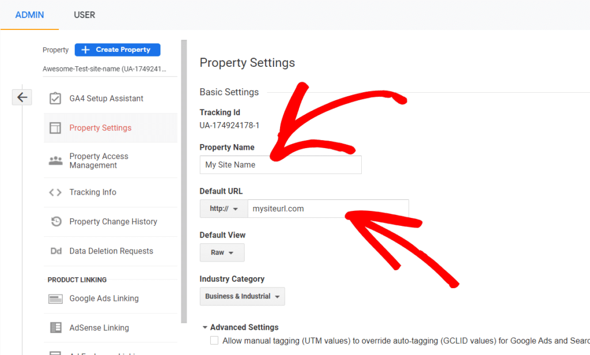Click the Tracking Info code icon

[55, 192]
